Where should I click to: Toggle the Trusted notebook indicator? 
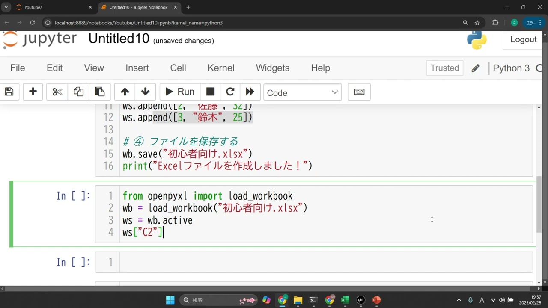(x=444, y=68)
